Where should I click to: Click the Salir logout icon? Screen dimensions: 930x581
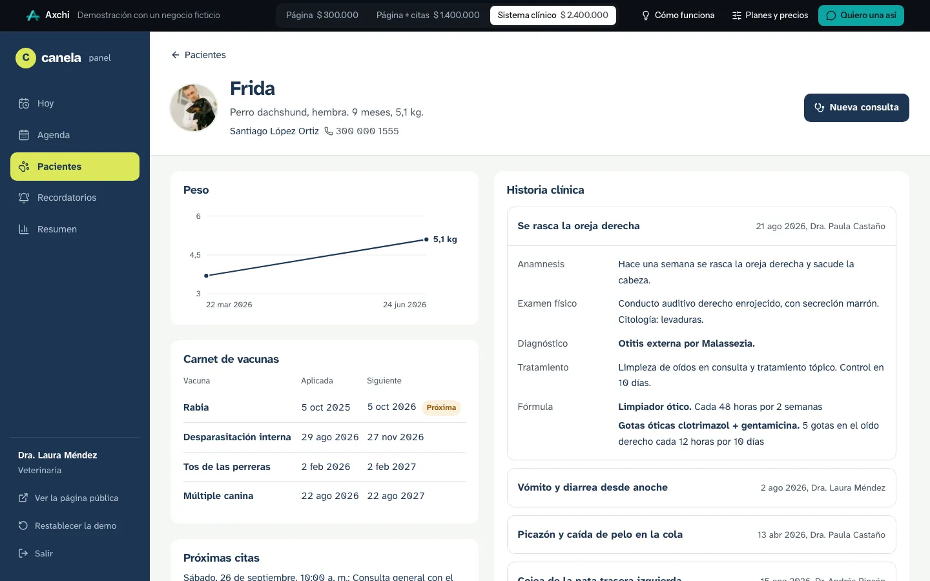[23, 553]
